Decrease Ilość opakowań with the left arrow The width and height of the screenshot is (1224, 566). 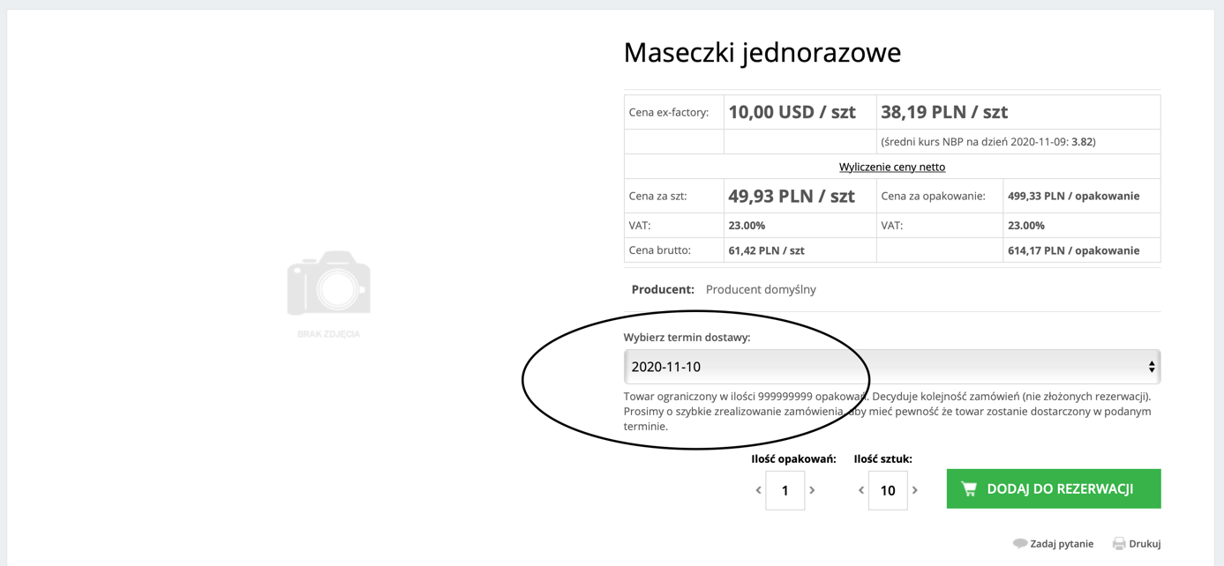[758, 490]
